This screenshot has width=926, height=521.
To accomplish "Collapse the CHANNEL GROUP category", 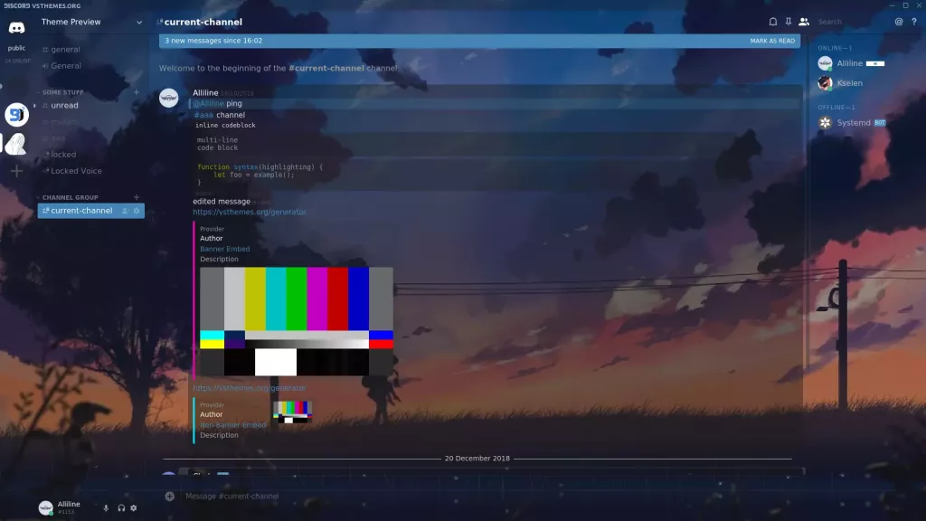I will click(x=70, y=196).
